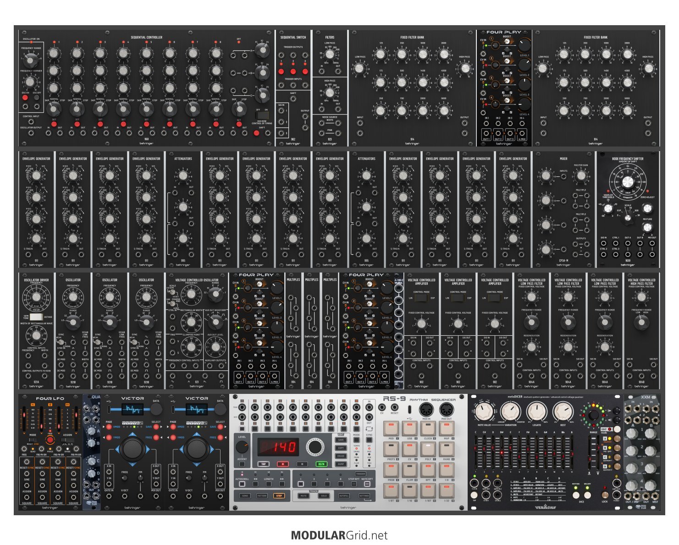Click the RS-9 length fast-forward arrow button
The image size is (679, 545).
coord(282,484)
